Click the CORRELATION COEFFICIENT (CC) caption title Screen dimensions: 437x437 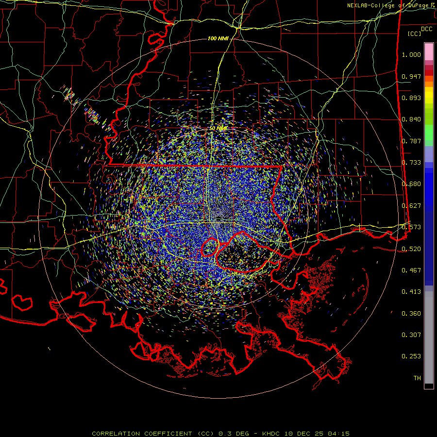click(x=153, y=434)
